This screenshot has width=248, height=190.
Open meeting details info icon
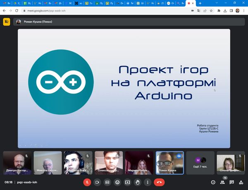coord(213,182)
